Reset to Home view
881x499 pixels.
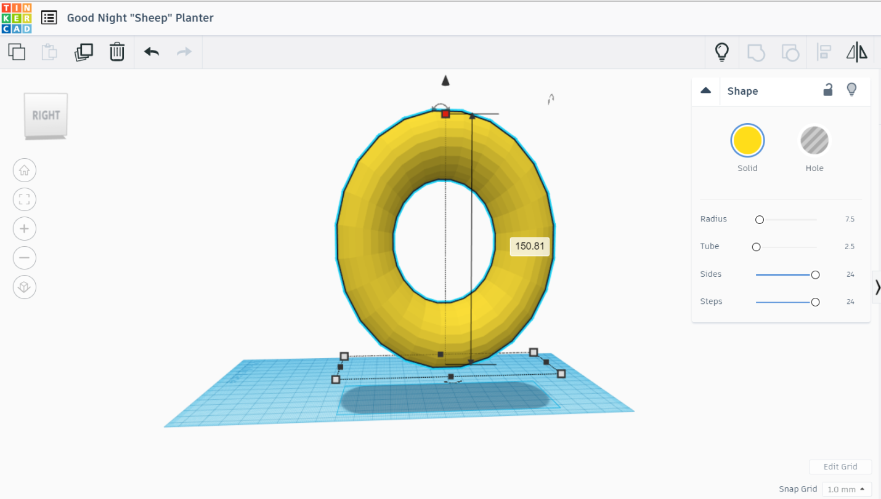pos(25,170)
